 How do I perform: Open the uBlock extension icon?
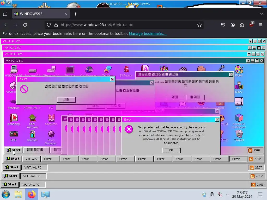click(252, 24)
